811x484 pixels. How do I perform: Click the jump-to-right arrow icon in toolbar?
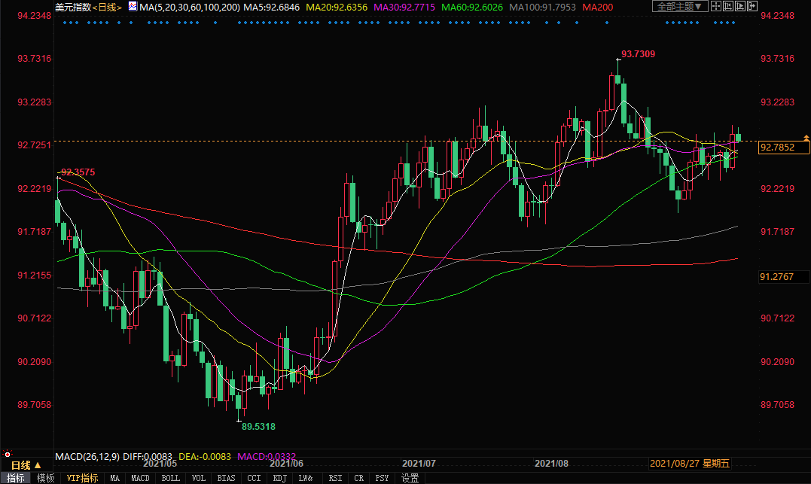[767, 7]
